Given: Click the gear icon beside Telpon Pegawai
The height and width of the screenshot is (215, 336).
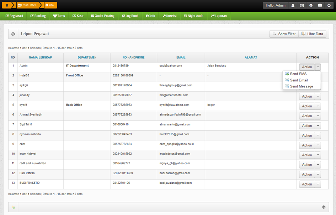Looking at the screenshot, I should point(13,34).
